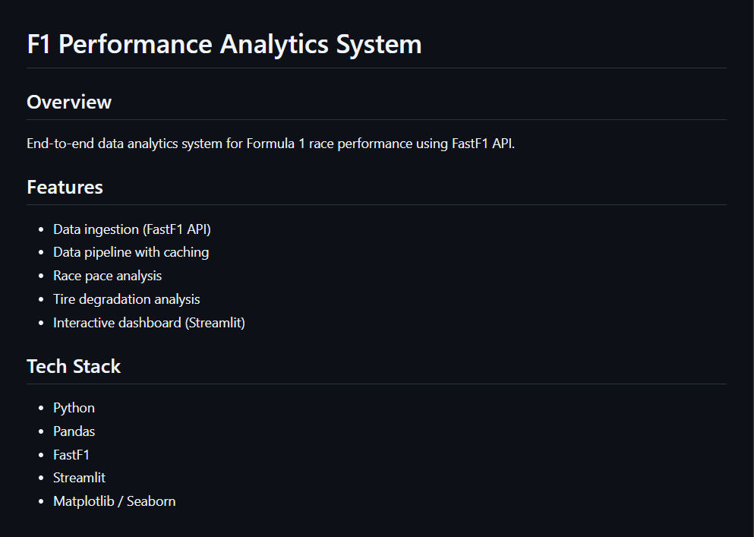Select the Tech Stack section heading
754x537 pixels.
pos(74,367)
